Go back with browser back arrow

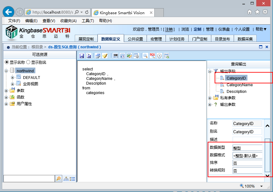[x=8, y=12]
